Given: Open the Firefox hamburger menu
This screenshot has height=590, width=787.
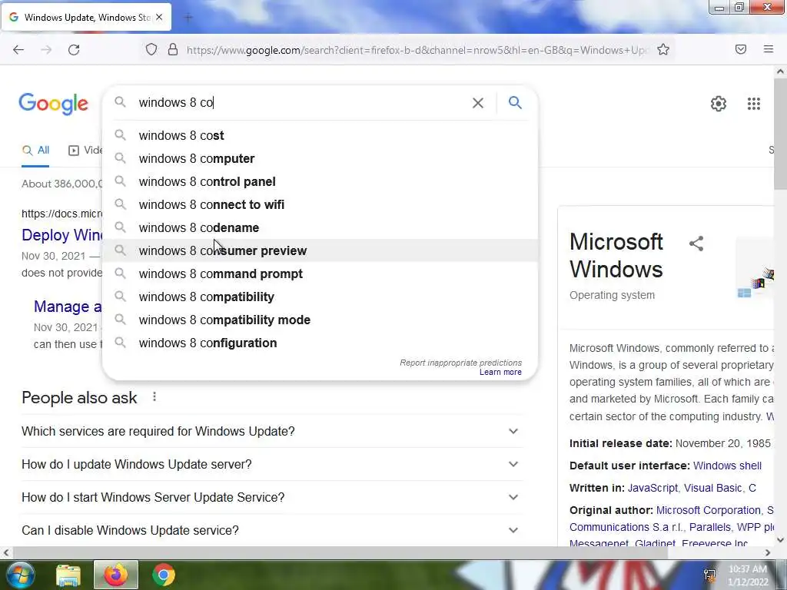Looking at the screenshot, I should coord(769,49).
